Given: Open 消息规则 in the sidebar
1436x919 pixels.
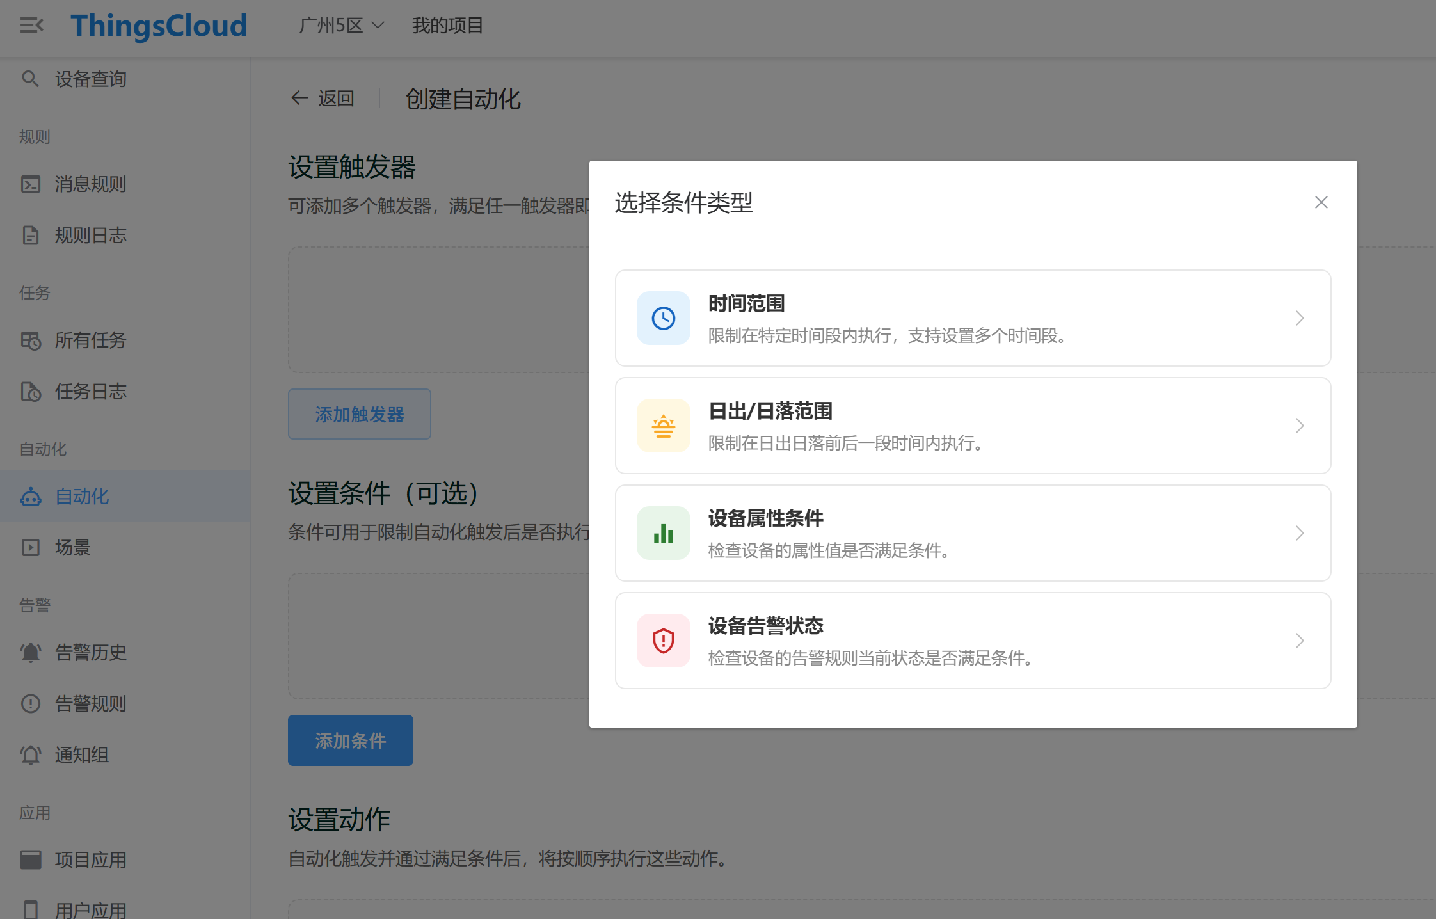Looking at the screenshot, I should [90, 184].
